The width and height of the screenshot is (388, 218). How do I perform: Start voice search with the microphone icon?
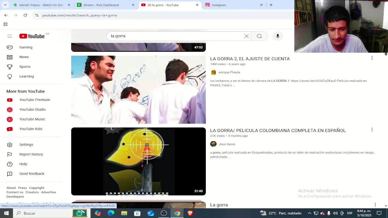pos(278,36)
